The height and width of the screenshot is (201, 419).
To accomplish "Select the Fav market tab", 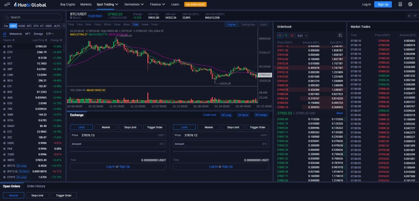I will click(x=6, y=26).
